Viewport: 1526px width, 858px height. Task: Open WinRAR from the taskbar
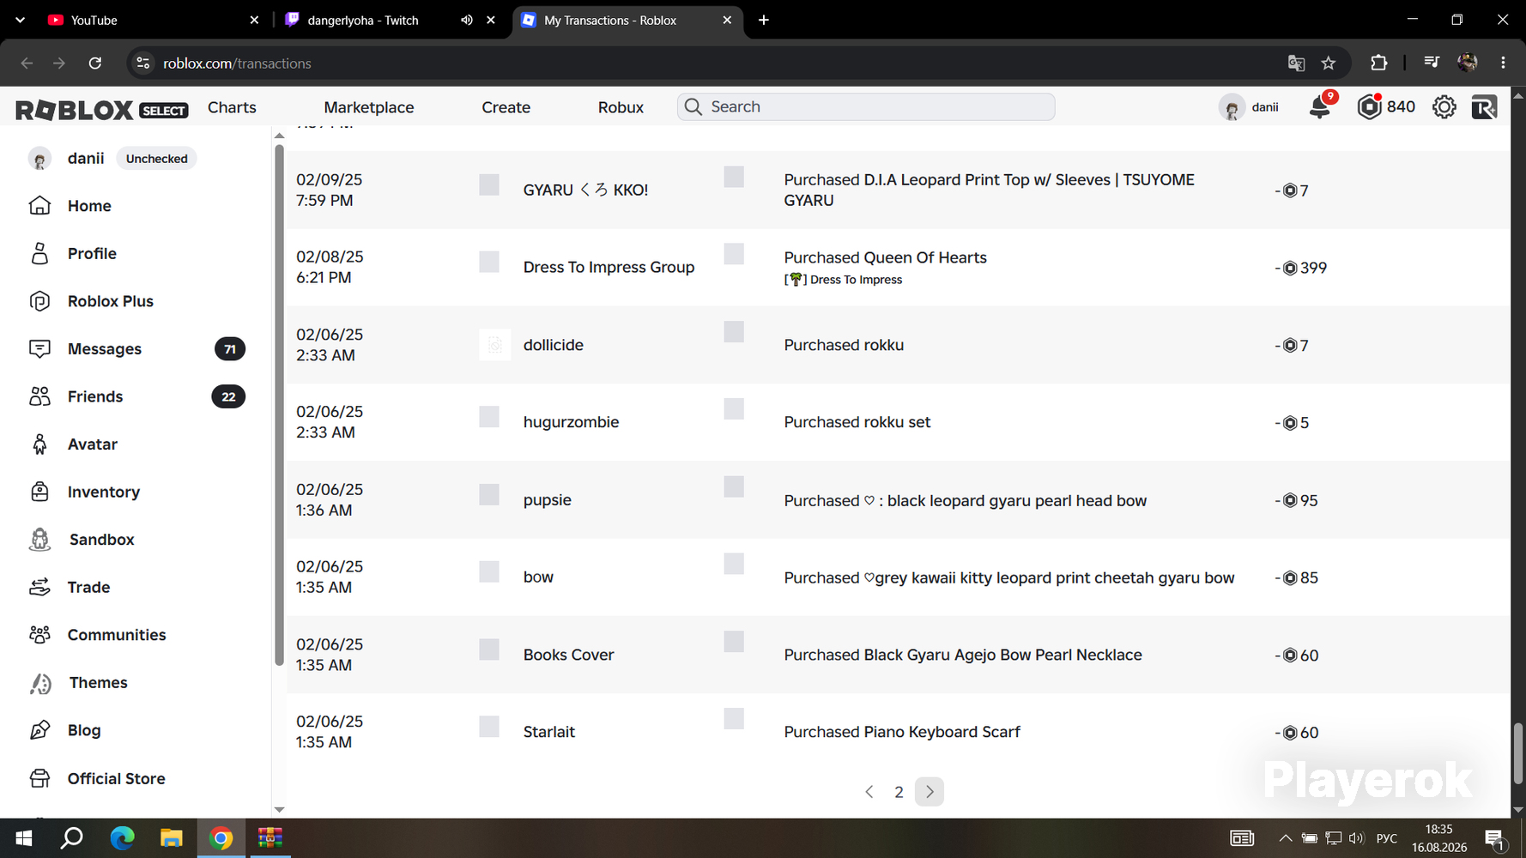tap(270, 838)
